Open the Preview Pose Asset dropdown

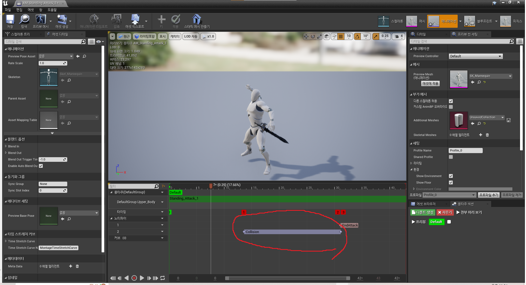(x=56, y=56)
